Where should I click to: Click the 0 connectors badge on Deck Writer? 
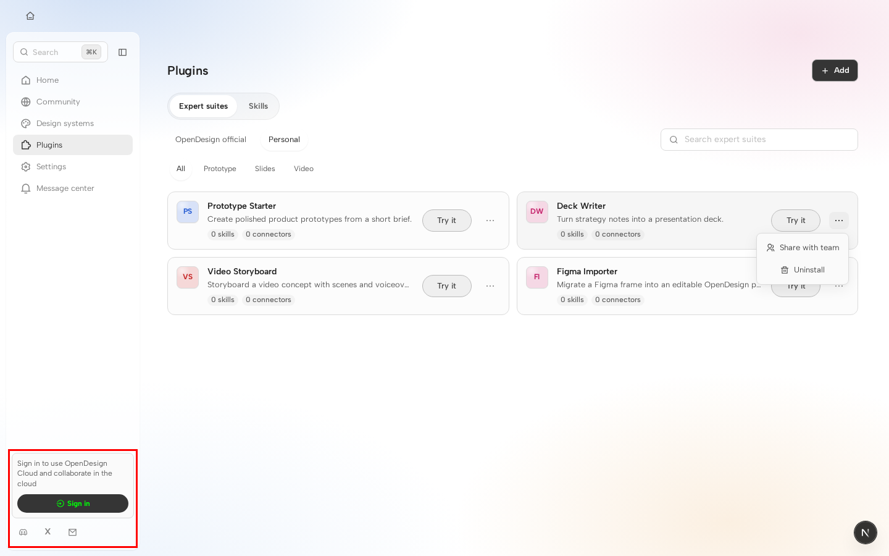click(618, 235)
